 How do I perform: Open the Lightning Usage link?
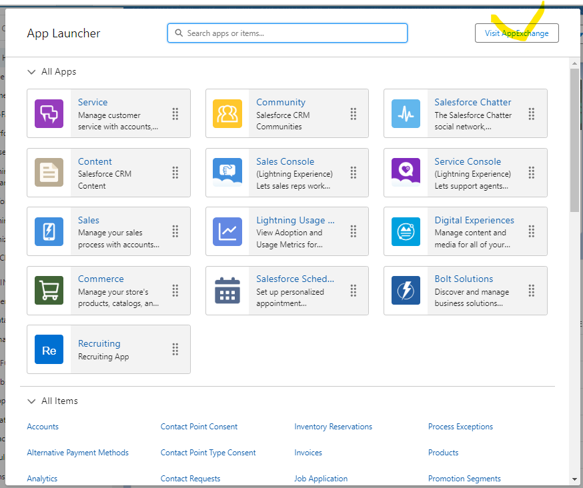[296, 221]
